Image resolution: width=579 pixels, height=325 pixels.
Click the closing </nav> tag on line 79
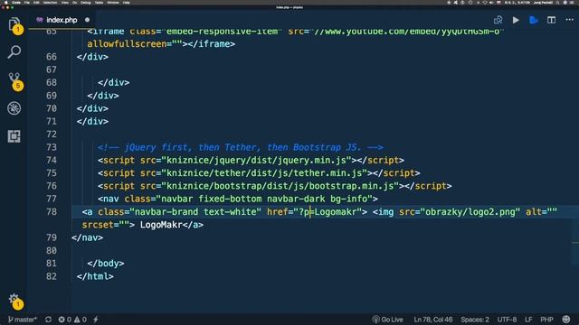[x=87, y=237]
